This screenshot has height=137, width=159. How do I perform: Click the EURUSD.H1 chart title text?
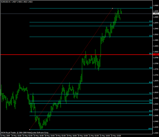(6, 2)
